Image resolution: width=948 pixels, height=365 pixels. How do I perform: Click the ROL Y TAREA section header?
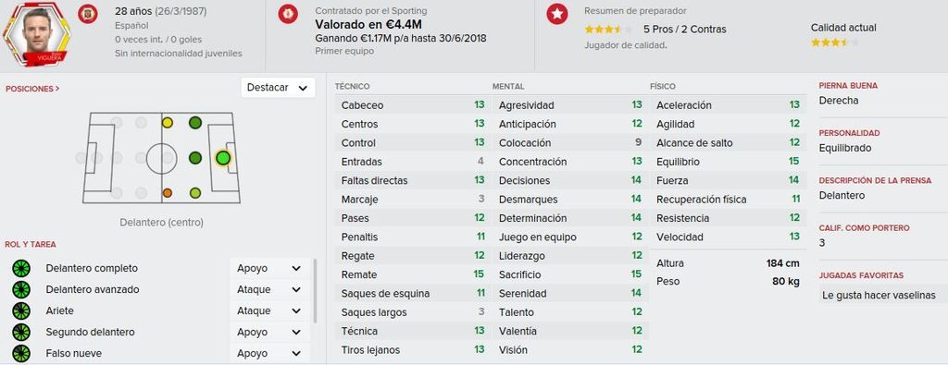(31, 244)
